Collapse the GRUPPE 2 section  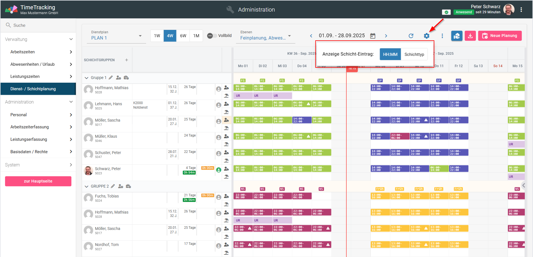tap(87, 186)
